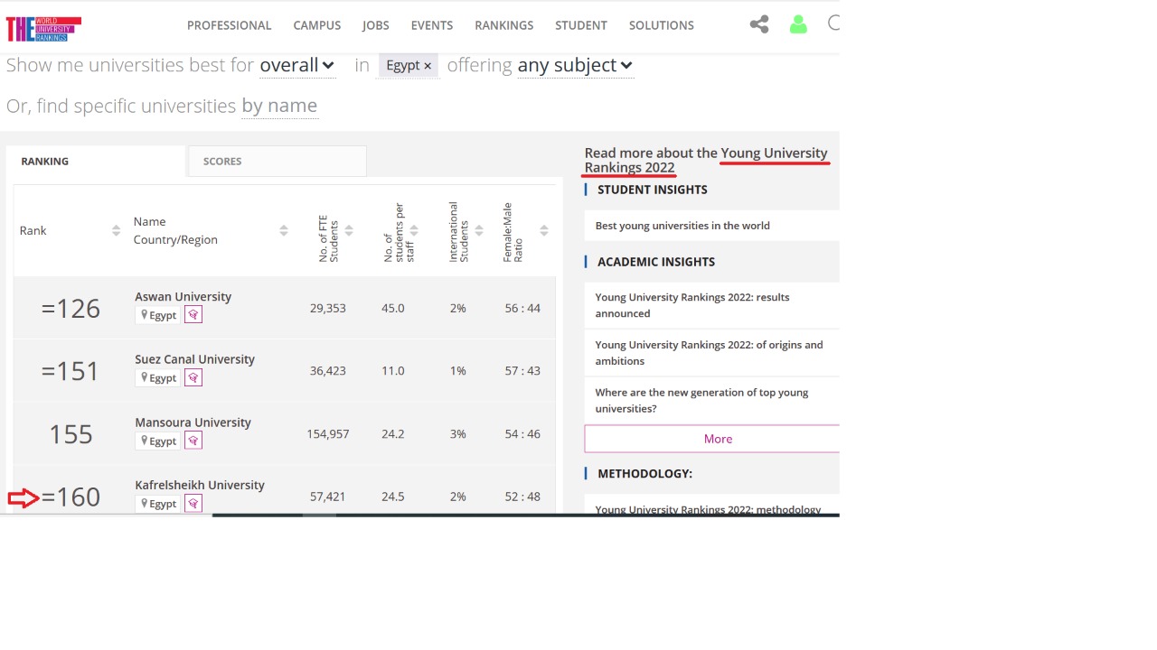Sort by Name Country/Region column
The image size is (1157, 650).
283,230
